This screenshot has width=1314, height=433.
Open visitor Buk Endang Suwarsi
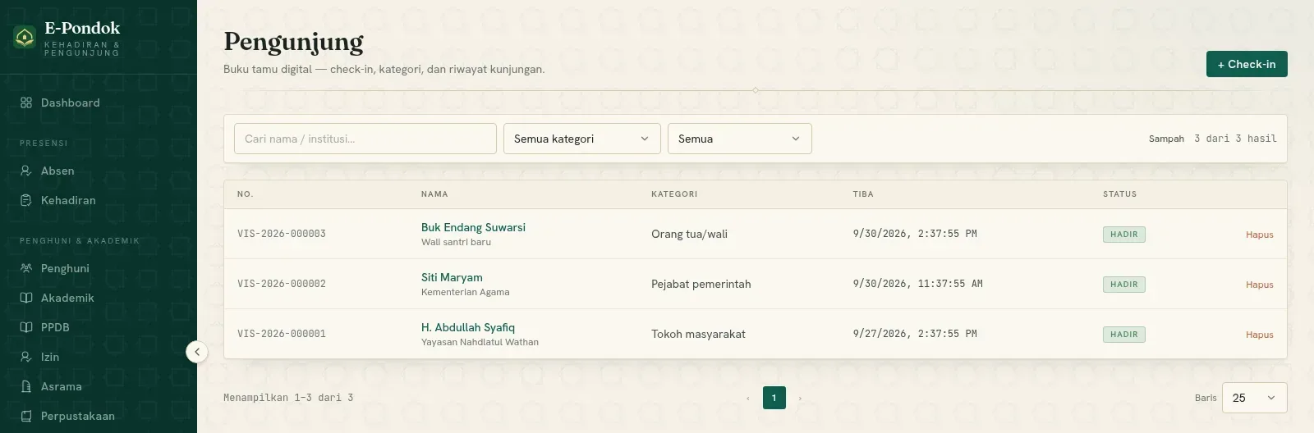click(x=473, y=227)
